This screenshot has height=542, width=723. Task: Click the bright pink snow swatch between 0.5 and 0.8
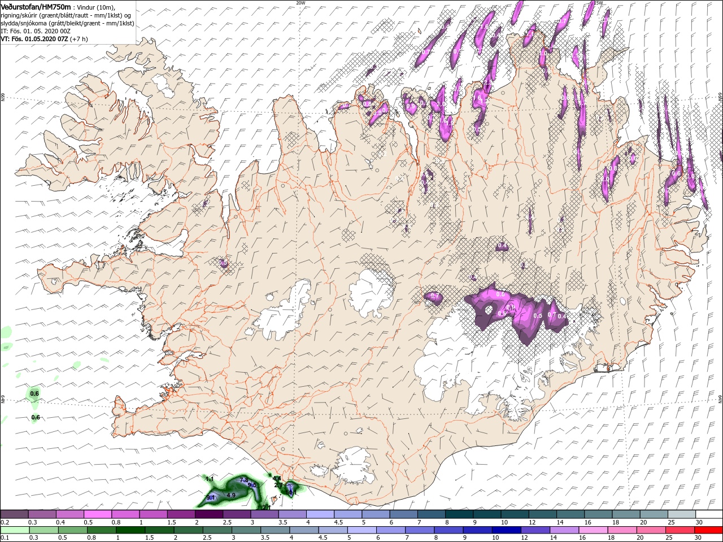pyautogui.click(x=97, y=514)
